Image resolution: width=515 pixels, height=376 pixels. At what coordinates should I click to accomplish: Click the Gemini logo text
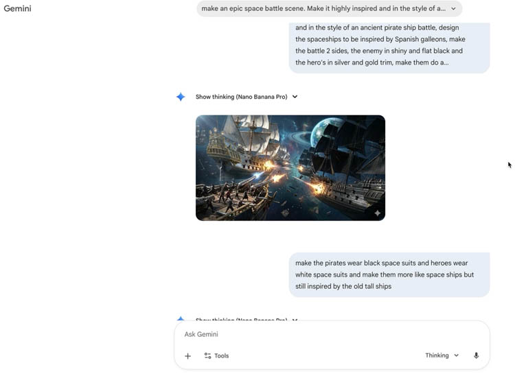pos(18,9)
